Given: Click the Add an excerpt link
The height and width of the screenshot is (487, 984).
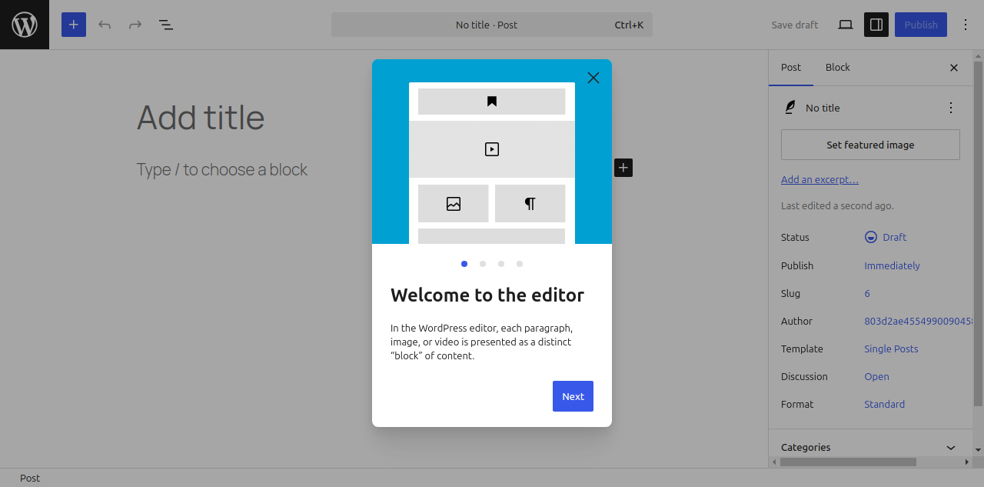Looking at the screenshot, I should (819, 179).
